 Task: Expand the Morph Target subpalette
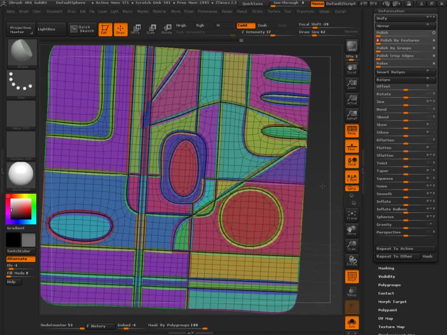(392, 302)
